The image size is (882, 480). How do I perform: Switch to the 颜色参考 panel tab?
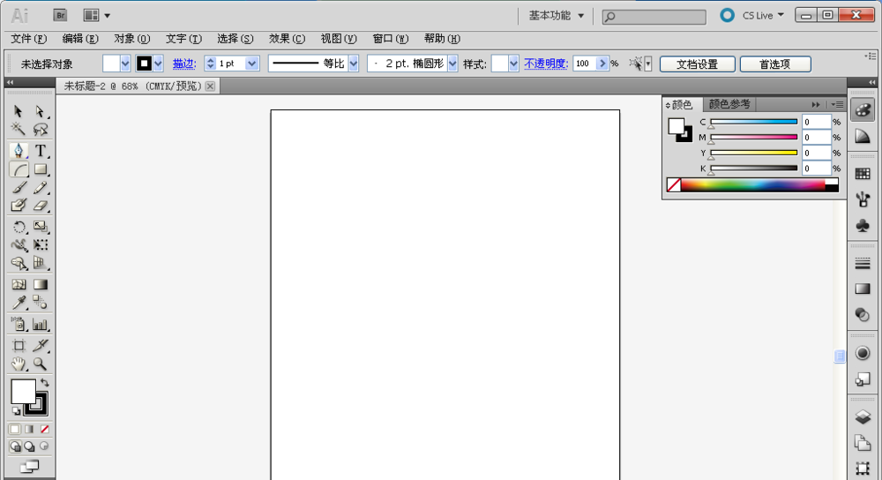tap(729, 104)
